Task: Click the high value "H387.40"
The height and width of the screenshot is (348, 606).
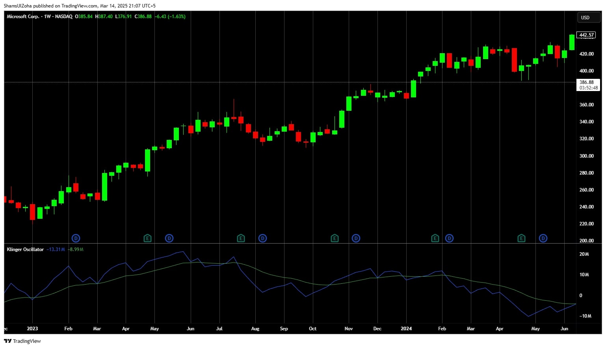Action: (104, 17)
